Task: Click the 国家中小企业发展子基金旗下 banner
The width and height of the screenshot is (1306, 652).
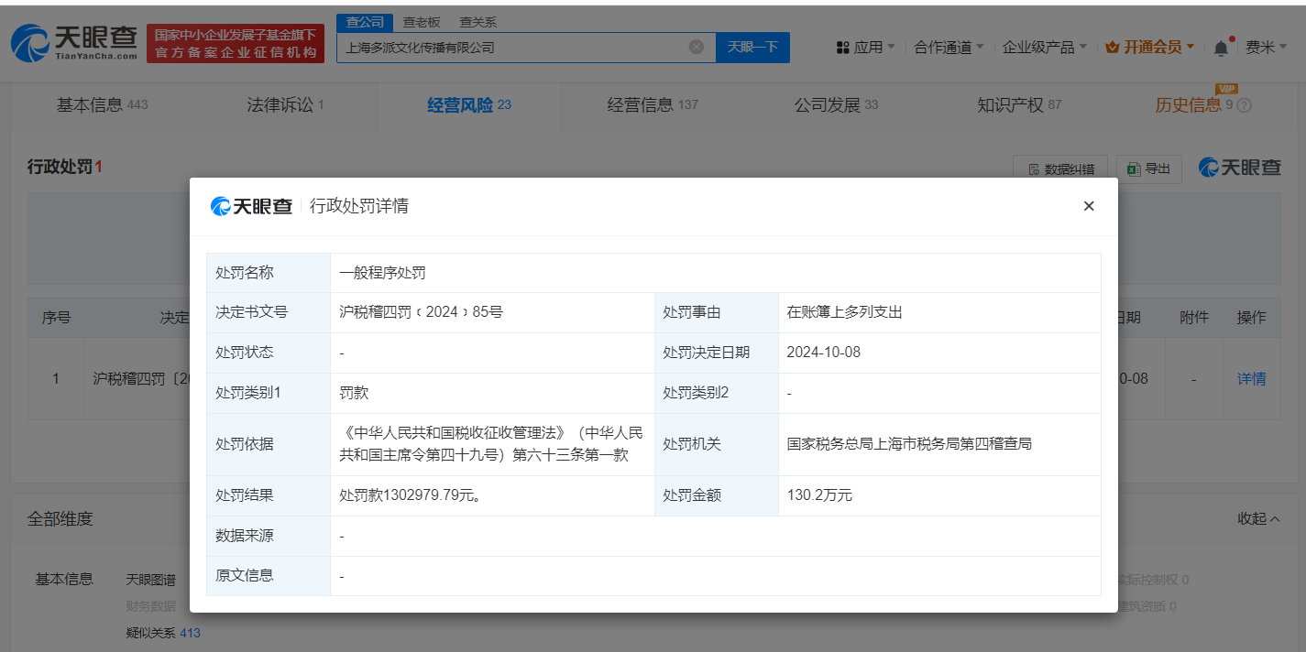Action: (x=236, y=44)
